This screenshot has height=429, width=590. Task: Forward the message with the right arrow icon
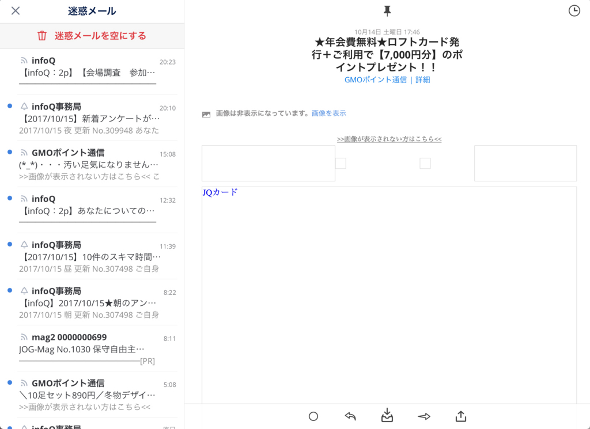(x=424, y=416)
